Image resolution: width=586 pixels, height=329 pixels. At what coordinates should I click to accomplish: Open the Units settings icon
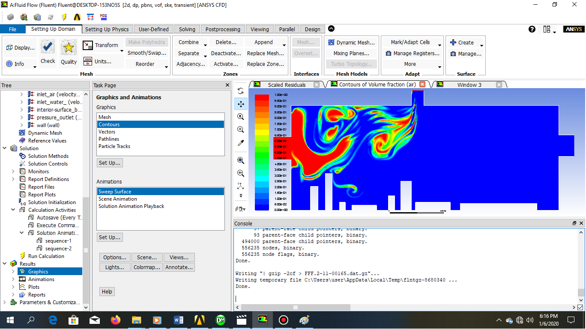click(x=88, y=61)
